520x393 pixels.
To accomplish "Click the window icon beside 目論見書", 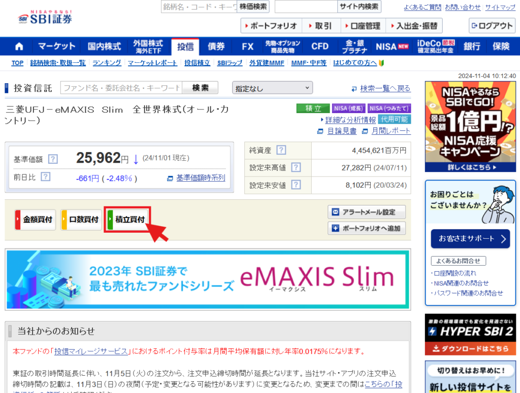I will [x=320, y=131].
